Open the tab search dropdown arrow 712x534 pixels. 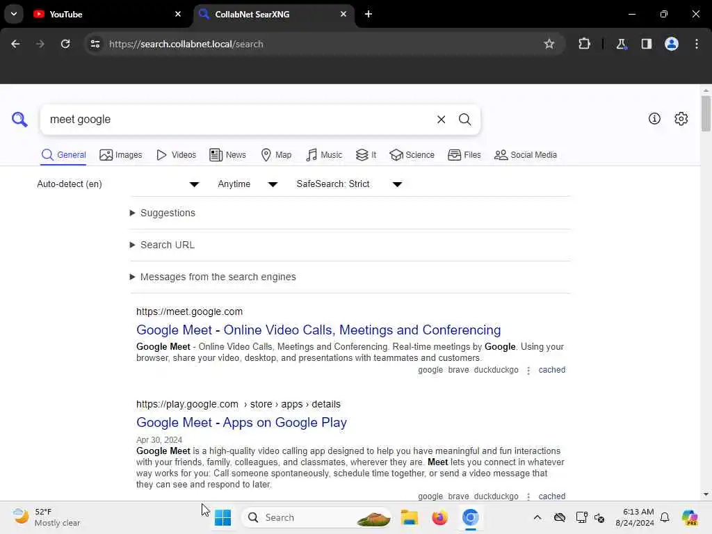pos(14,14)
